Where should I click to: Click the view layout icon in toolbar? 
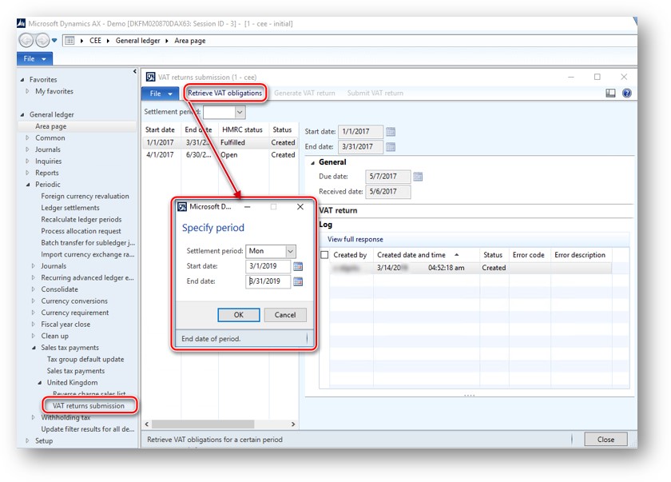click(x=610, y=93)
